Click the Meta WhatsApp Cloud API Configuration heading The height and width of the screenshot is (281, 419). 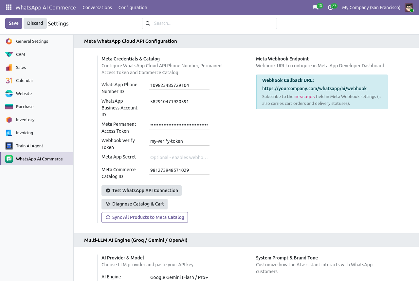point(131,41)
